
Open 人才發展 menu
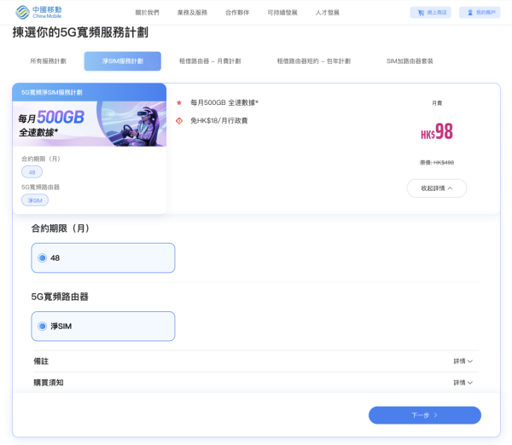pos(327,13)
